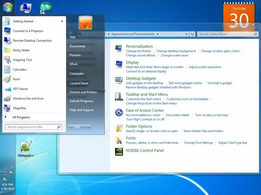This screenshot has height=195, width=261.
Task: Click the muted volume icon in system tray
Action: coord(5,179)
